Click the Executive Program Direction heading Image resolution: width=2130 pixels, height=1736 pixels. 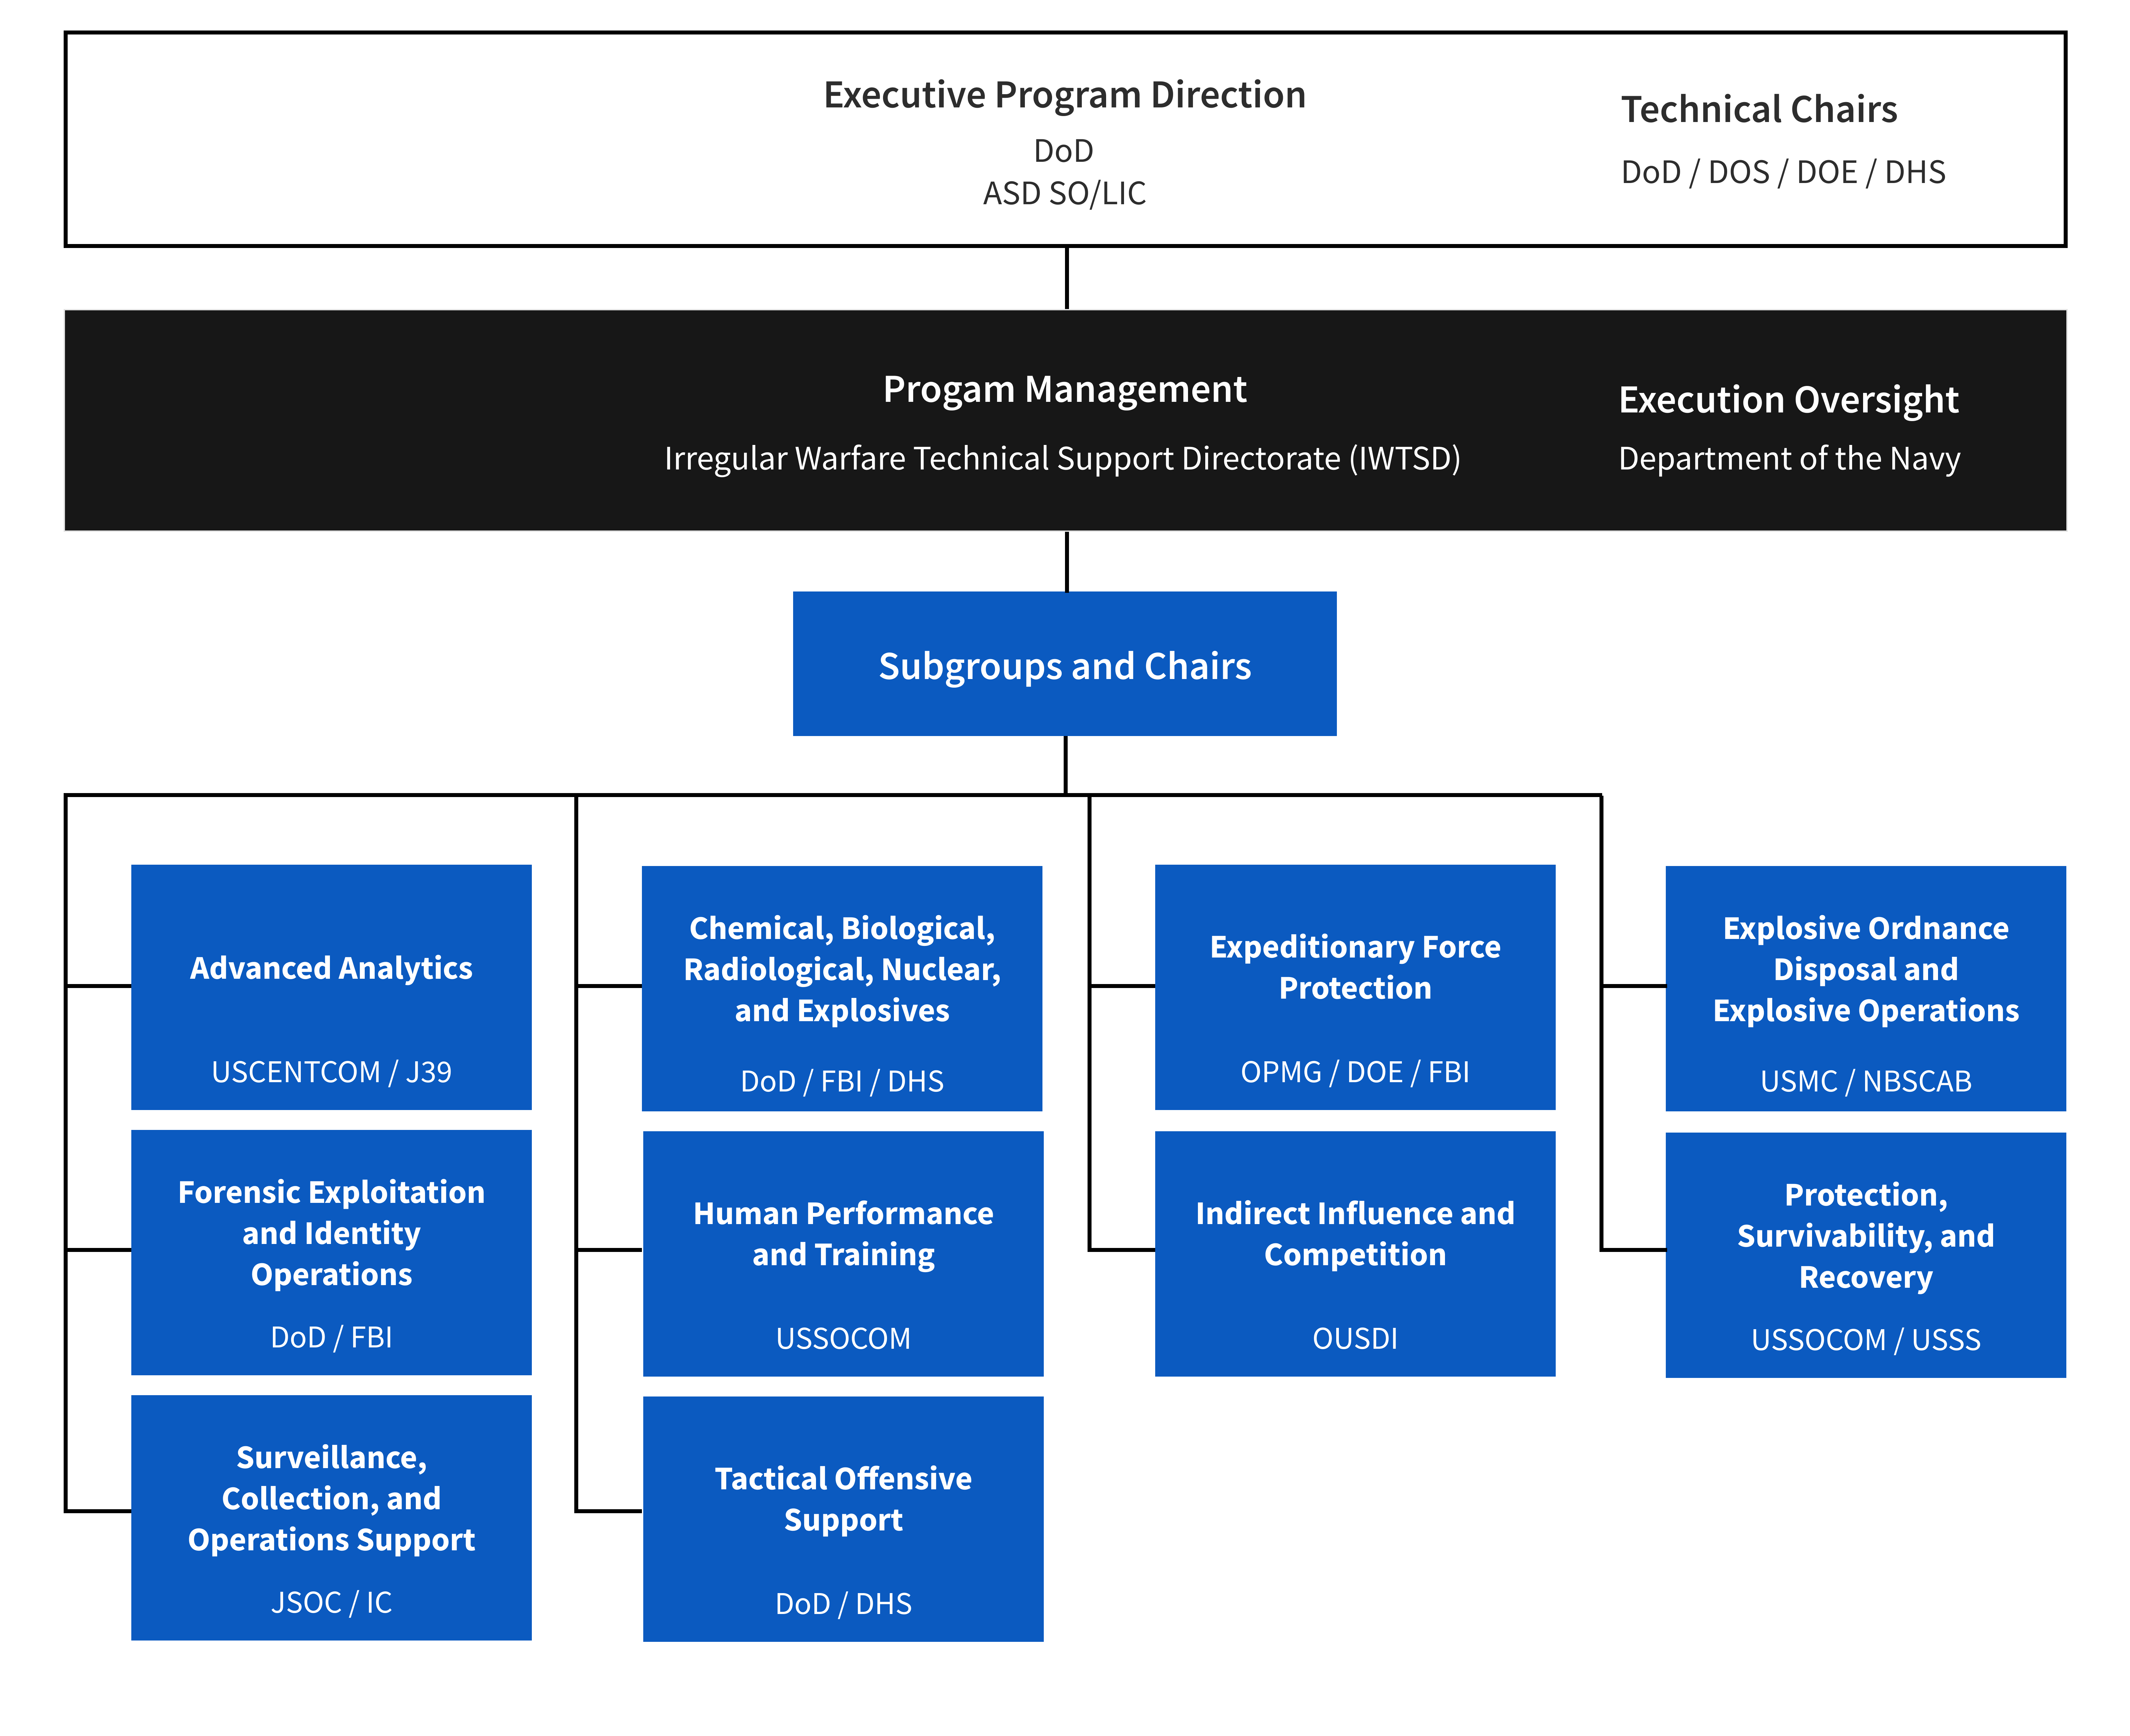[1064, 95]
